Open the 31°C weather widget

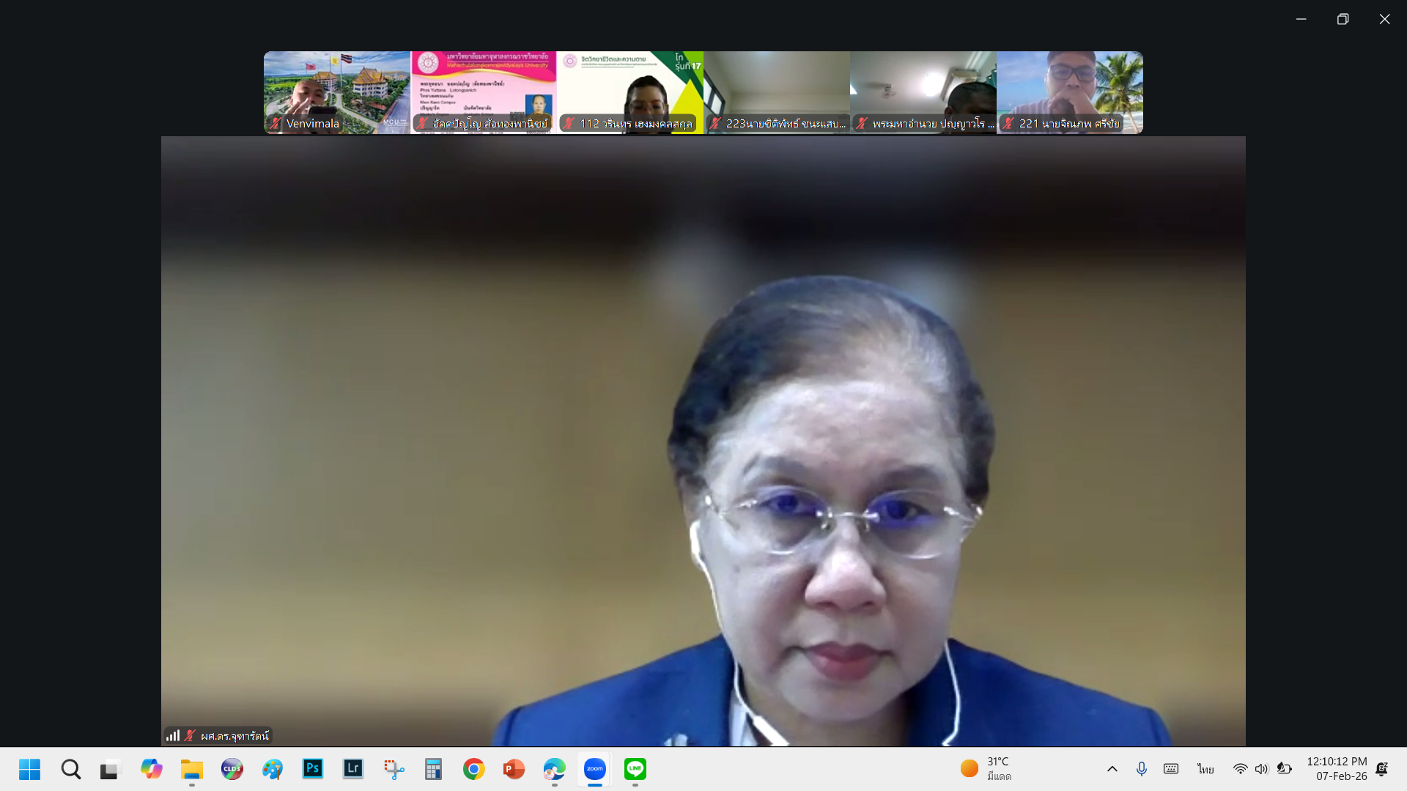[986, 769]
